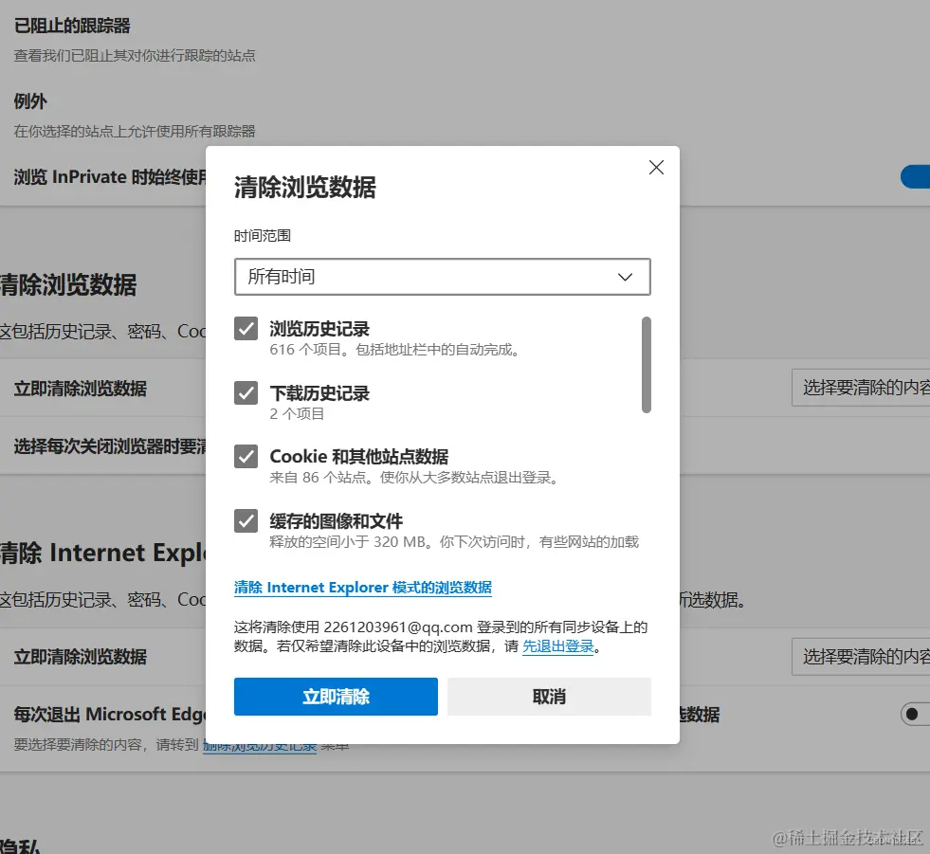The image size is (930, 854).
Task: Click the 立即清除 button
Action: pos(336,696)
